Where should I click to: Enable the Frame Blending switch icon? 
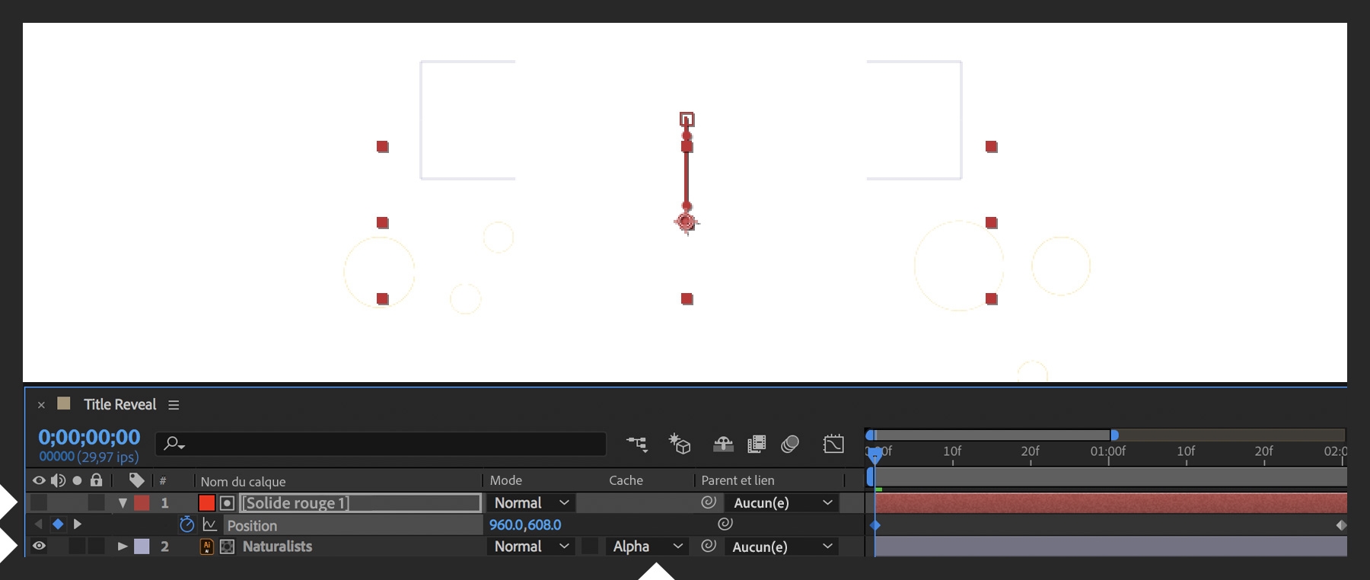(x=757, y=443)
